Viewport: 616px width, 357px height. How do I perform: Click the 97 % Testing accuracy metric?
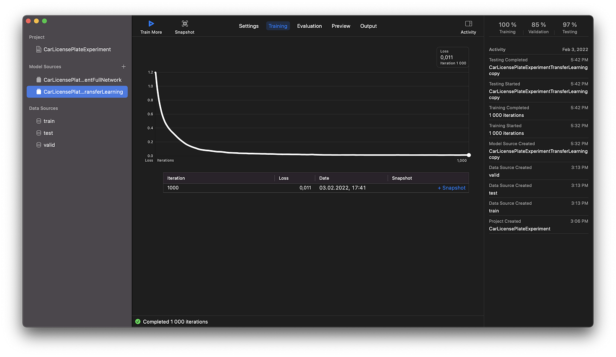pos(570,28)
